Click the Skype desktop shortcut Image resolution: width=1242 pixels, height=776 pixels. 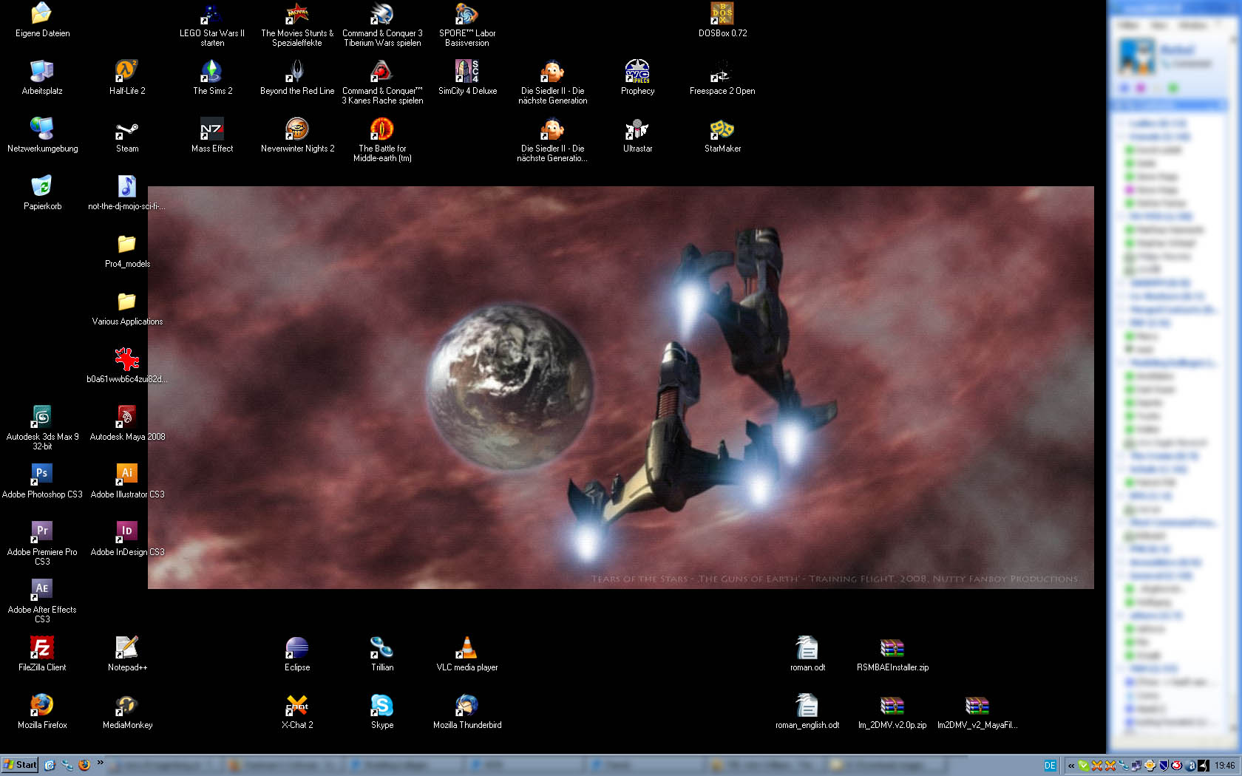381,706
